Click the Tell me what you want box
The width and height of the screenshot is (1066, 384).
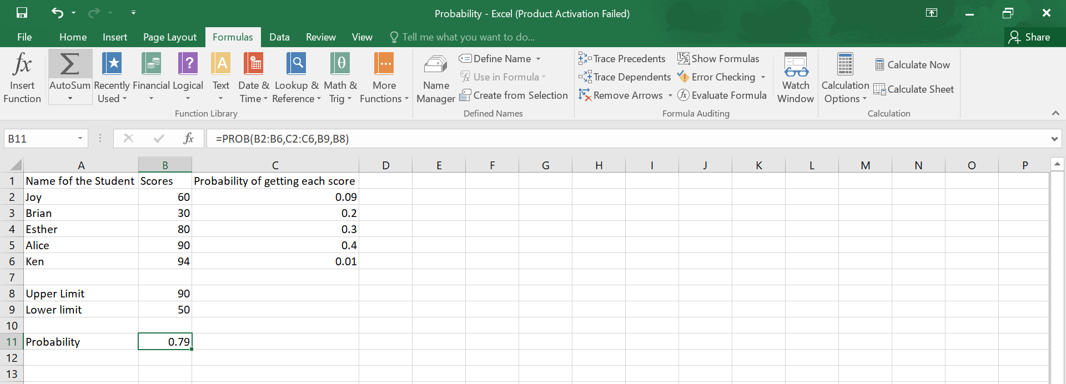462,37
